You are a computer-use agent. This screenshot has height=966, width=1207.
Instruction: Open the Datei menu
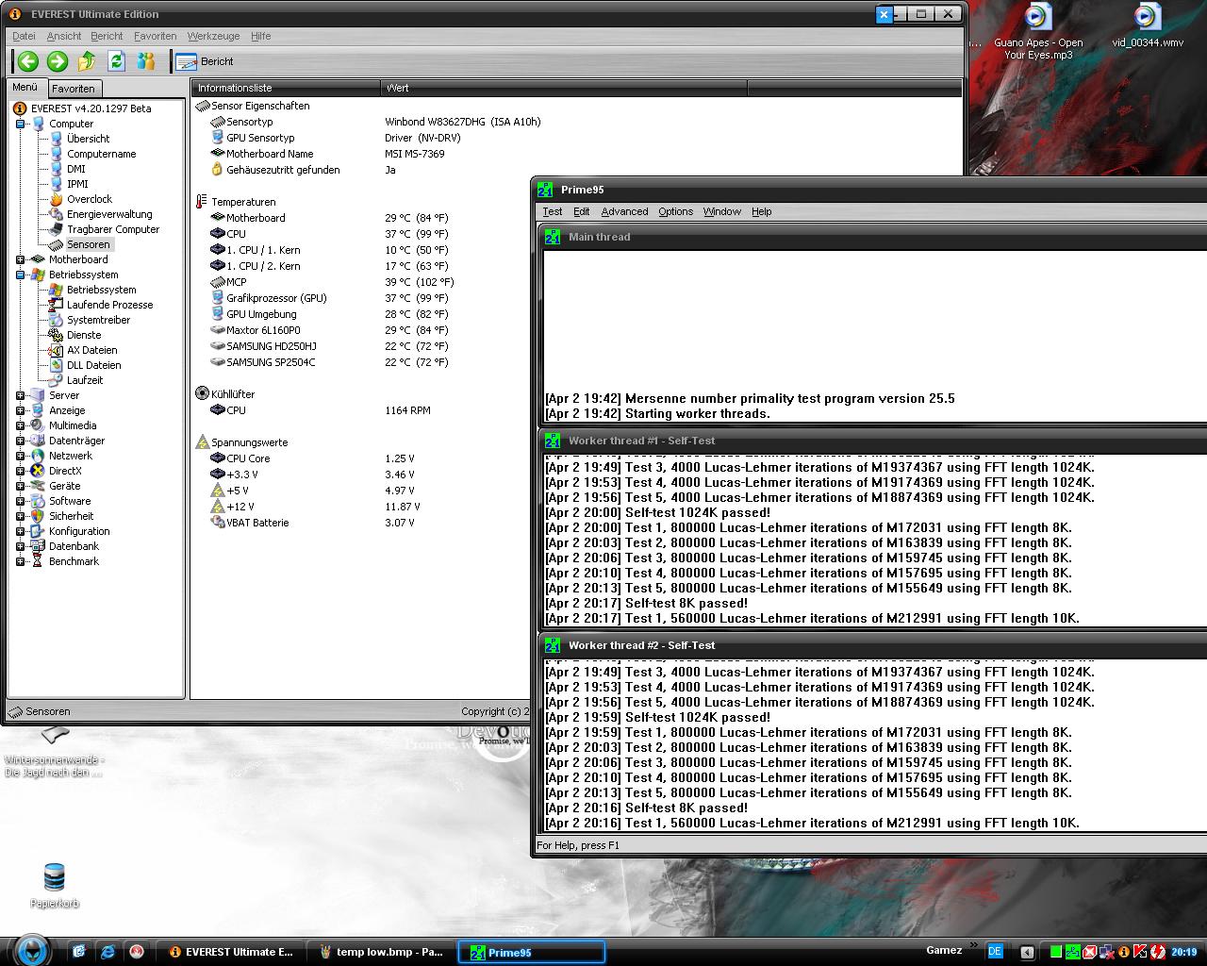click(x=24, y=36)
